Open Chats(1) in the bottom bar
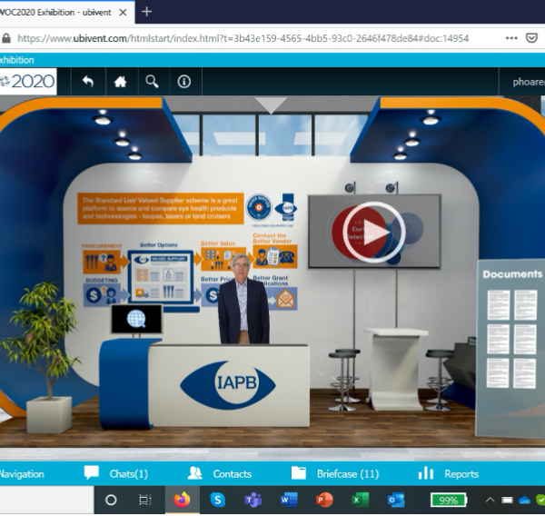545x516 pixels. 129,474
